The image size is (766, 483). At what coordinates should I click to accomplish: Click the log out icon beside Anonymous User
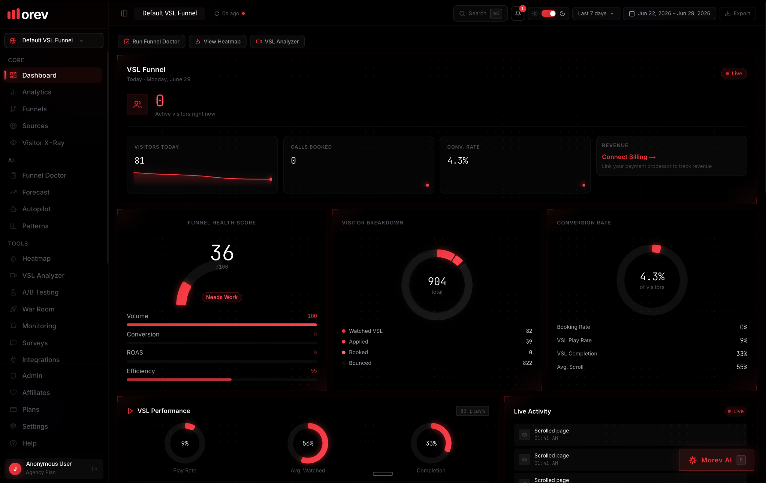tap(94, 469)
